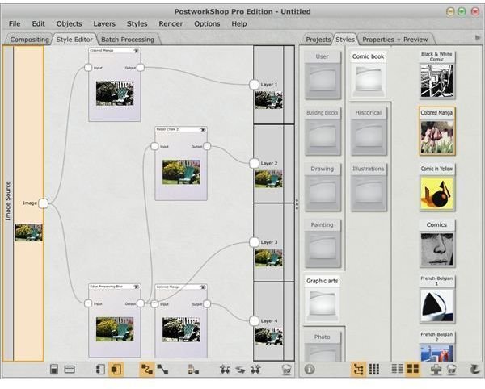
Task: Toggle the highlighted tree view icon in the Styles panel
Action: pos(358,369)
